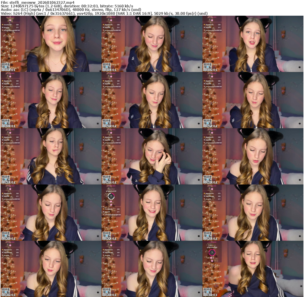Select the frame at 00:16:02
The height and width of the screenshot is (297, 304).
tap(152, 156)
